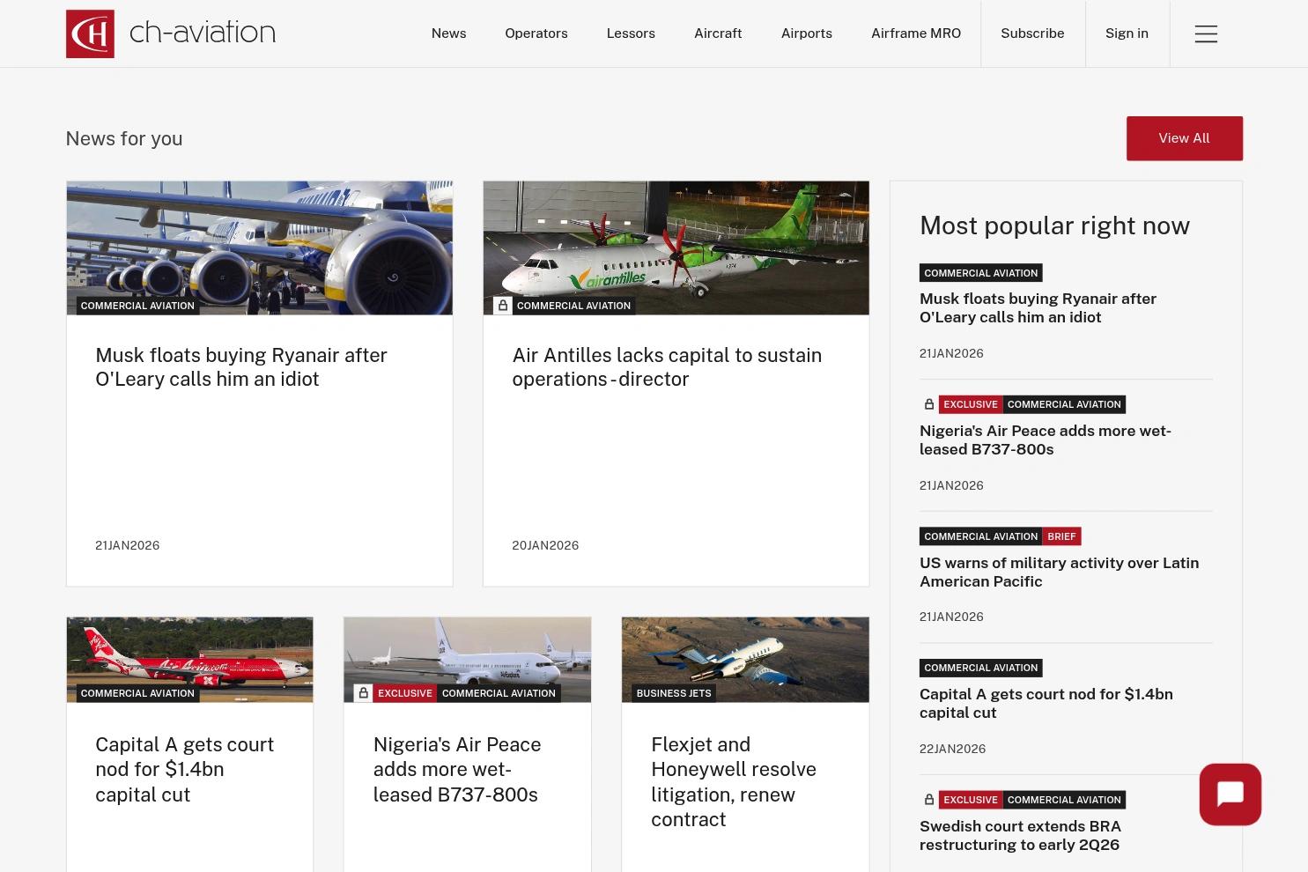Click lock icon on Air Peace card image
This screenshot has height=872, width=1308.
(x=363, y=693)
